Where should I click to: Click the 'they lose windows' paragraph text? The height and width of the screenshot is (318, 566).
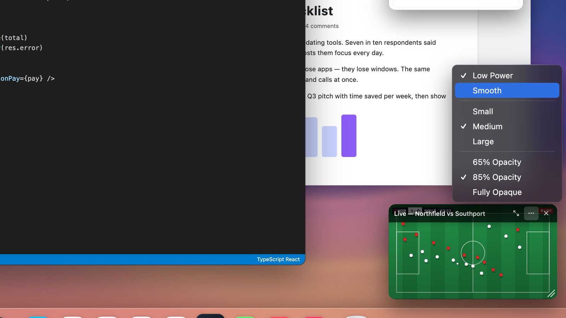tap(367, 75)
